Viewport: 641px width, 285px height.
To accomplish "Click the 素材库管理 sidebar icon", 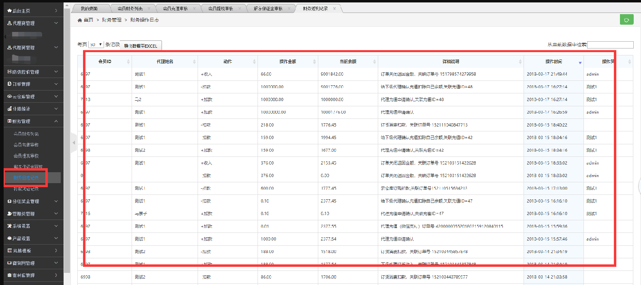I will pyautogui.click(x=9, y=275).
